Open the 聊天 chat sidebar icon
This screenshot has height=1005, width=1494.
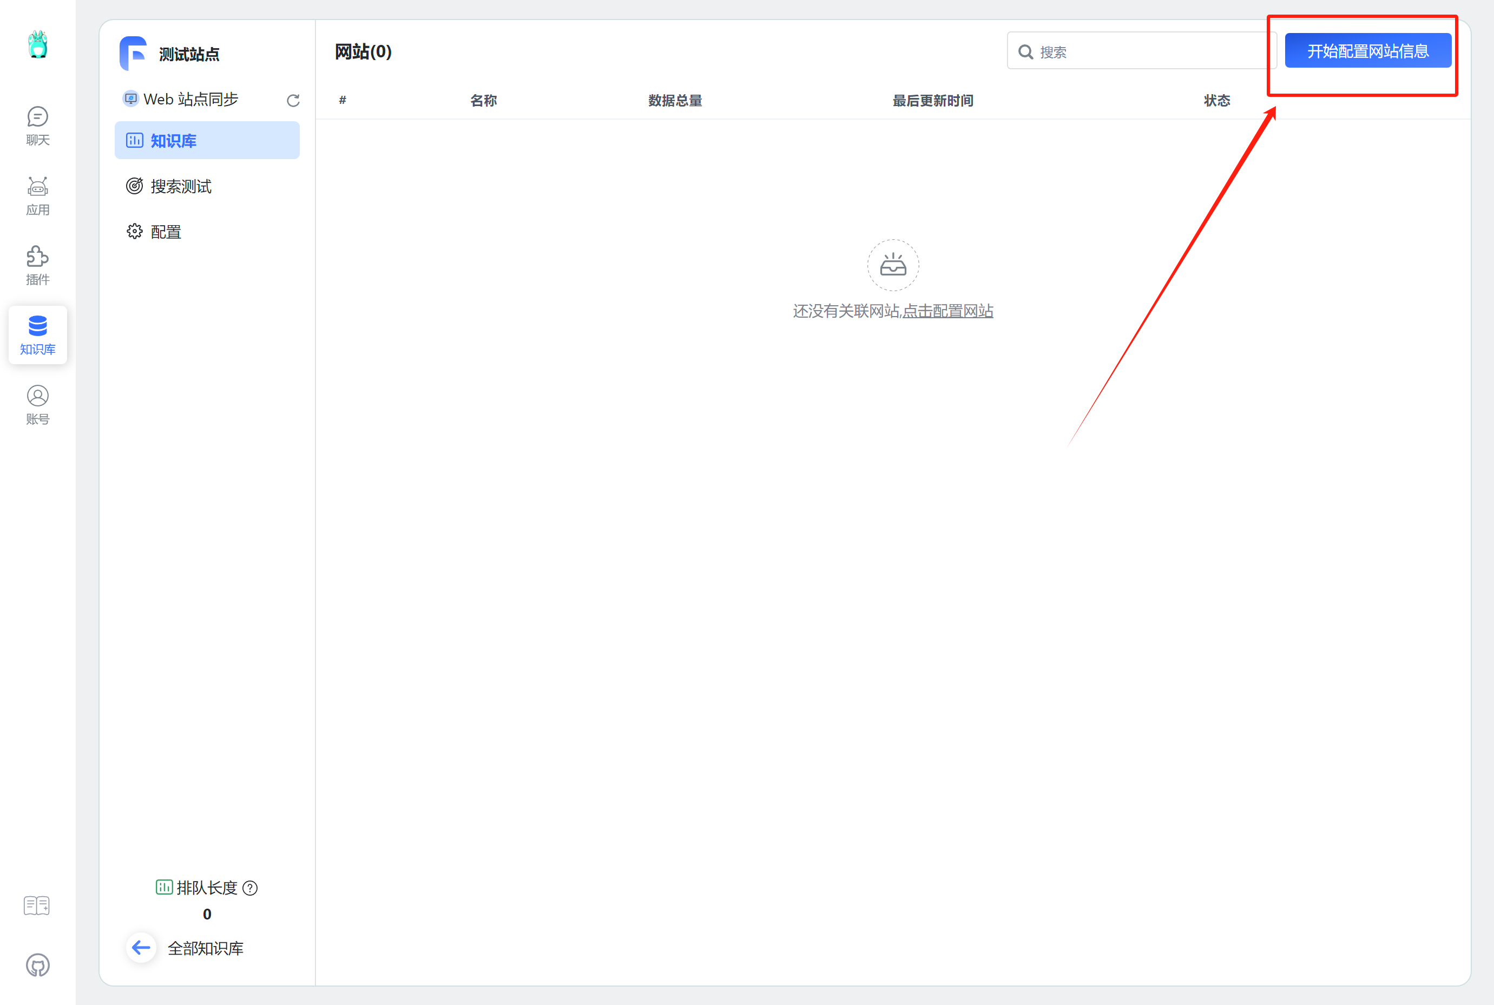click(x=38, y=126)
